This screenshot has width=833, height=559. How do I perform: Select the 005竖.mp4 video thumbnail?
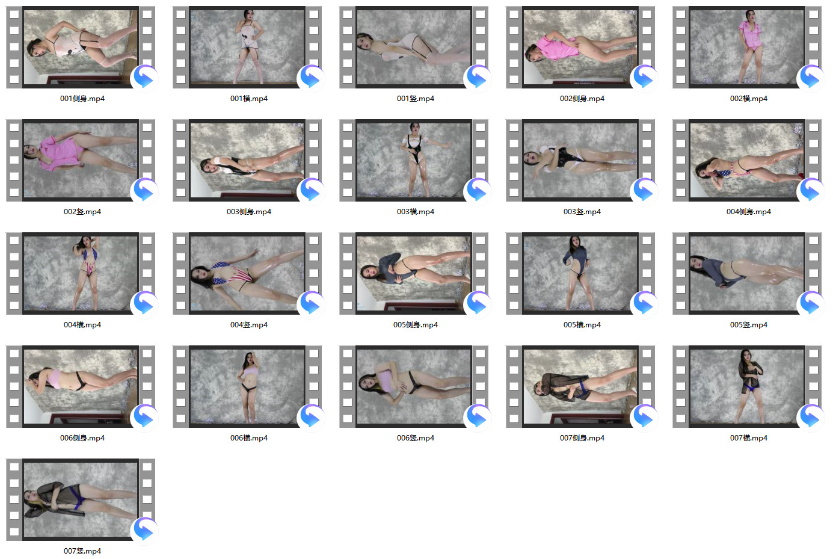coord(748,274)
